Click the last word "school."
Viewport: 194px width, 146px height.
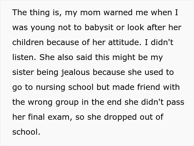(26, 132)
